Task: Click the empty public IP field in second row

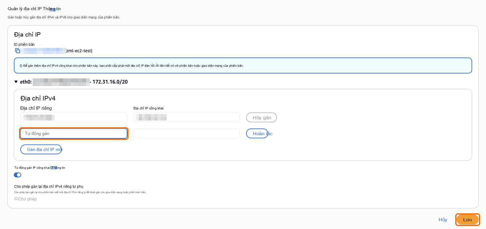Action: pos(186,133)
